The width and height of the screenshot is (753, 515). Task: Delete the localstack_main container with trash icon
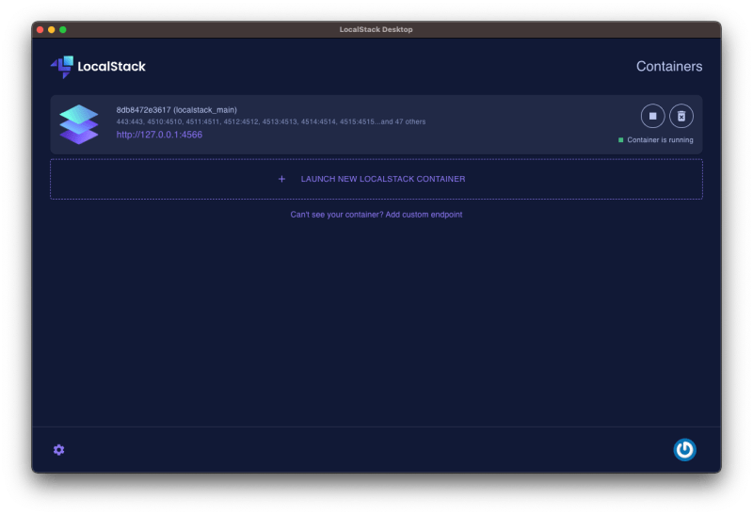[x=681, y=116]
